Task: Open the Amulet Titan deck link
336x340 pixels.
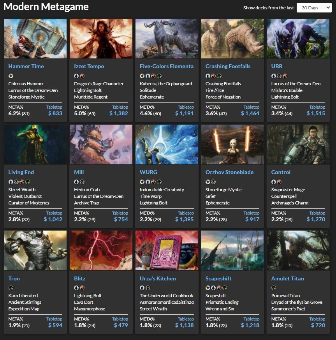Action: click(x=287, y=278)
